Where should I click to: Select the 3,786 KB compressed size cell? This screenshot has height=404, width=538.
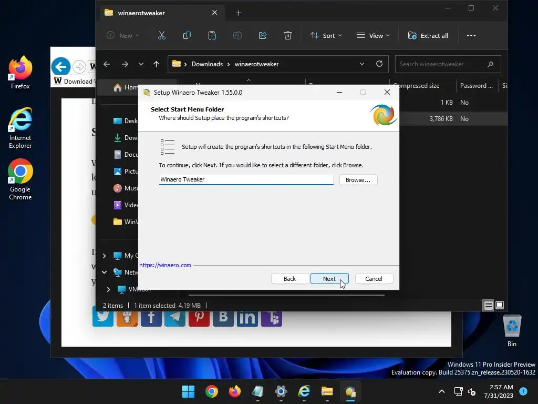click(x=441, y=119)
